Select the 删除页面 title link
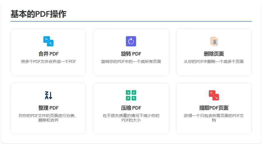 point(214,54)
